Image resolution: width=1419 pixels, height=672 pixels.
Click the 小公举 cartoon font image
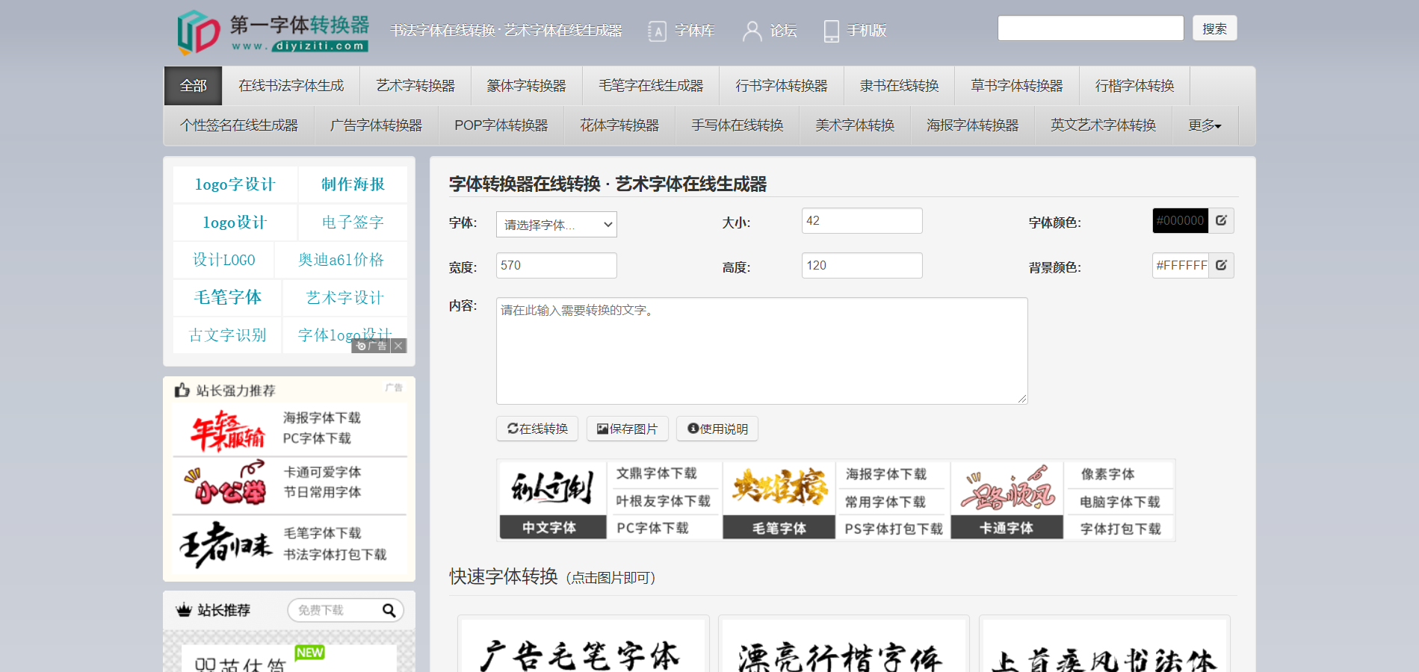pyautogui.click(x=226, y=484)
